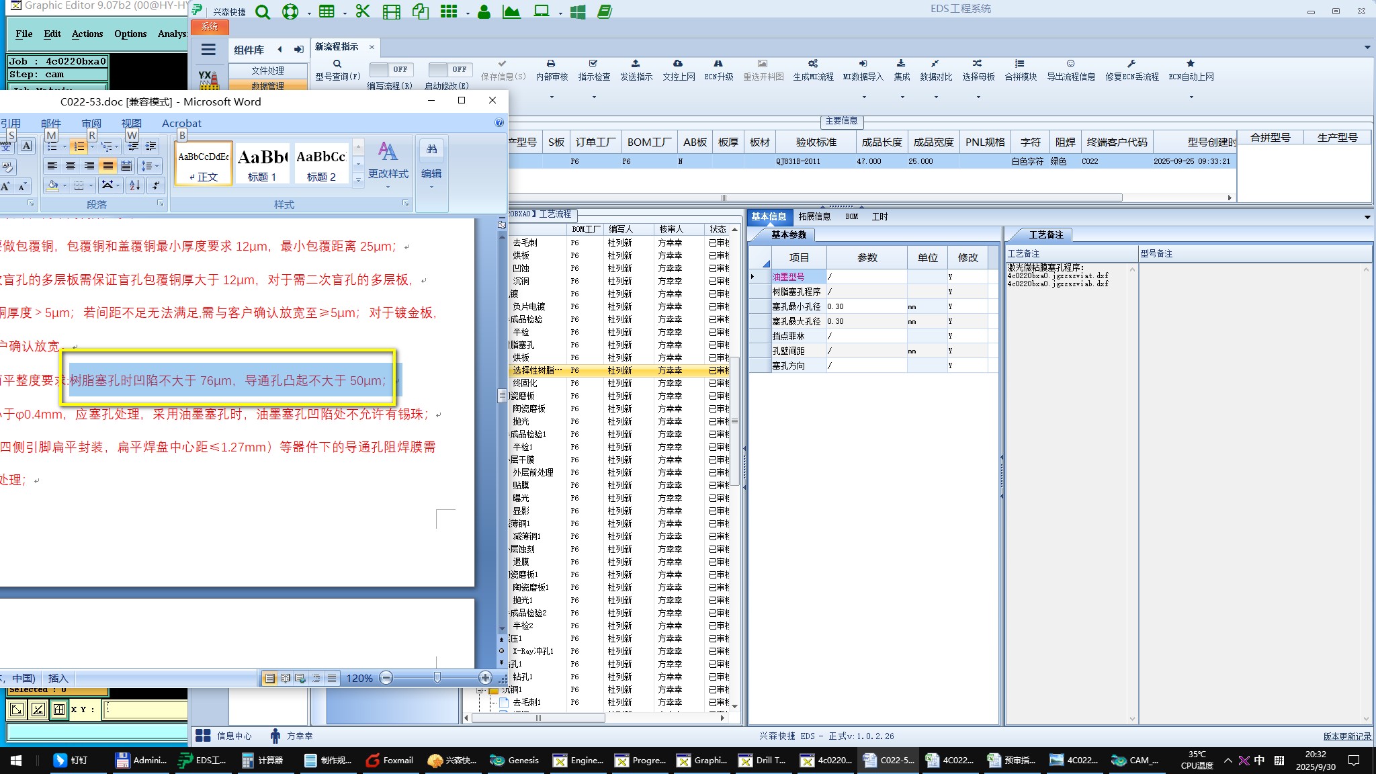Click the 生成MI流程 gears icon
The image size is (1376, 774).
click(x=813, y=64)
